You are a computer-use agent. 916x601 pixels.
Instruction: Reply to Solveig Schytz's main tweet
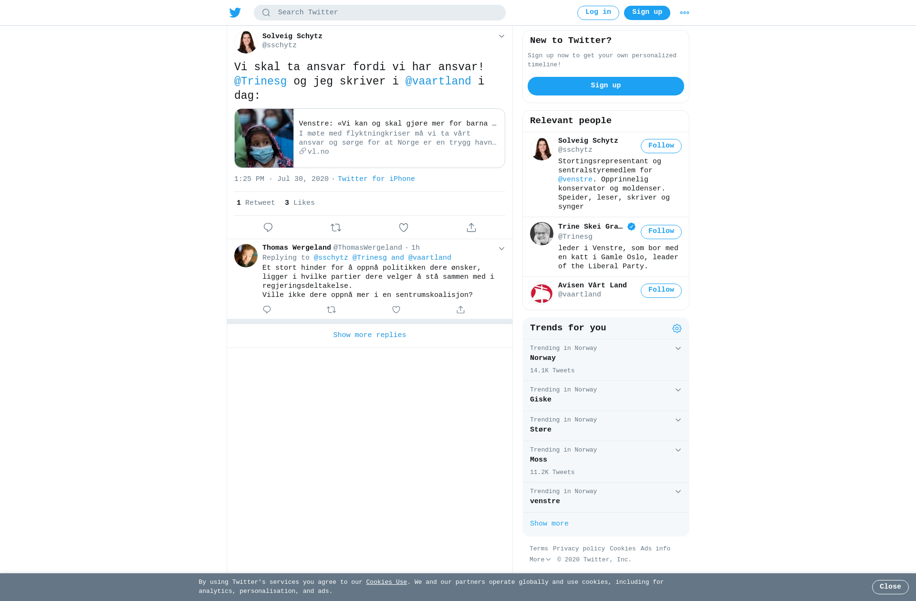[268, 228]
